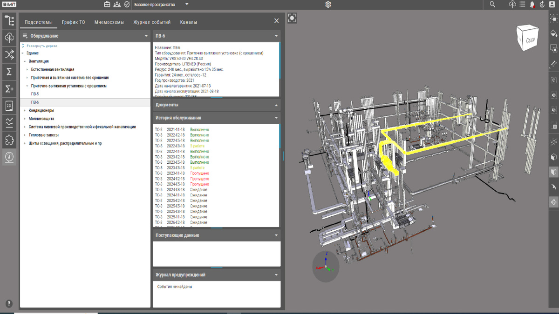Close the subsystems panel with X
This screenshot has height=314, width=559.
coord(276,21)
